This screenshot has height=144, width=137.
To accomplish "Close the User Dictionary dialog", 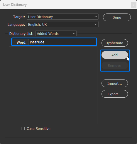I will [133, 5].
